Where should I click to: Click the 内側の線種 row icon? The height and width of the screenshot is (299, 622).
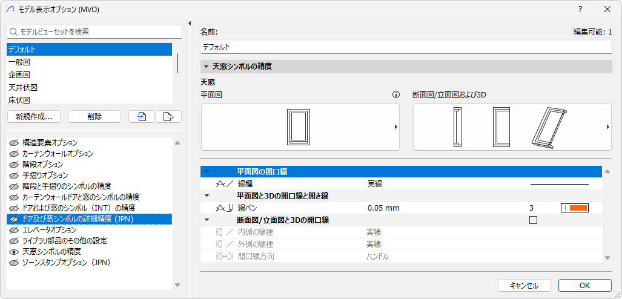[x=225, y=232]
